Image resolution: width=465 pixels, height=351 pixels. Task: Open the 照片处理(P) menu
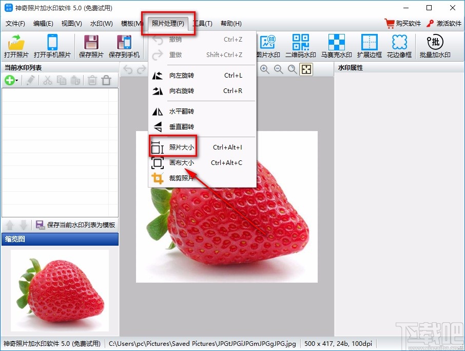click(x=168, y=24)
